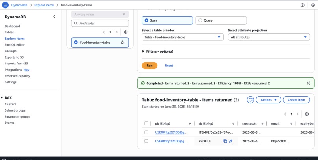Collapse the DynamoDB sidebar with chevron

pyautogui.click(x=54, y=17)
